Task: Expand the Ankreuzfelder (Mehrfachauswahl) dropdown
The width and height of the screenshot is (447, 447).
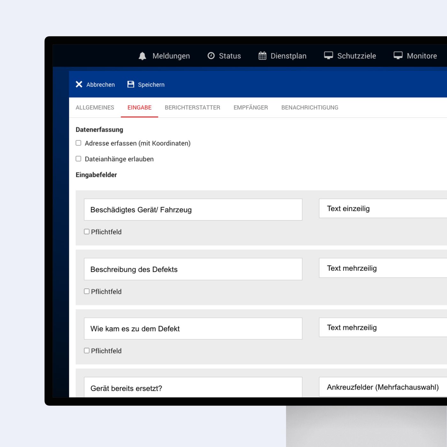Action: [383, 387]
